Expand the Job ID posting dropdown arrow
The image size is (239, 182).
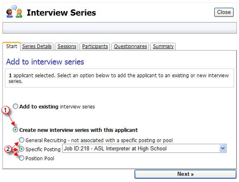click(223, 148)
